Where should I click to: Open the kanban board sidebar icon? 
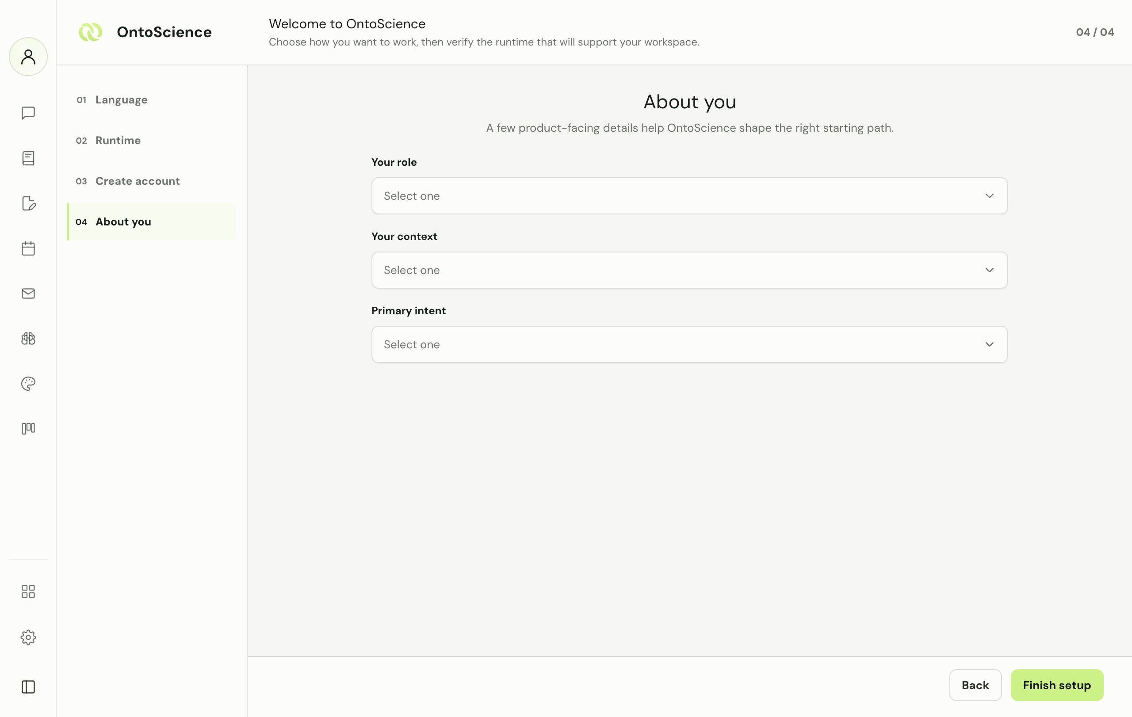pos(28,428)
